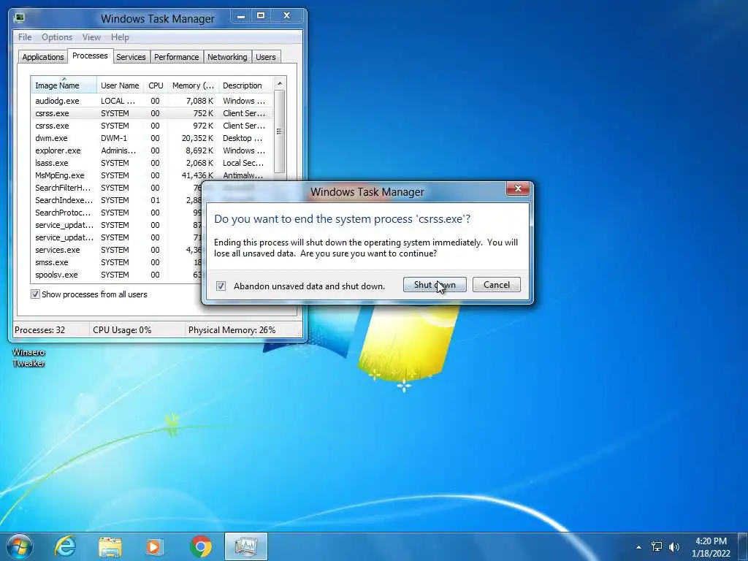Sort by Description column header
This screenshot has width=748, height=561.
pyautogui.click(x=245, y=85)
